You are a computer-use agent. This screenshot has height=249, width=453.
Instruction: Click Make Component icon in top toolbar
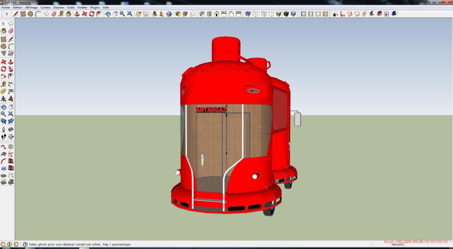pyautogui.click(x=46, y=14)
